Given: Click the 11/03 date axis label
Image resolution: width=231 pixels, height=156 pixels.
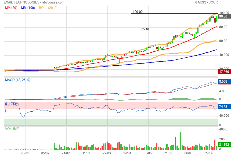Looking at the screenshot, I should tap(86, 153).
